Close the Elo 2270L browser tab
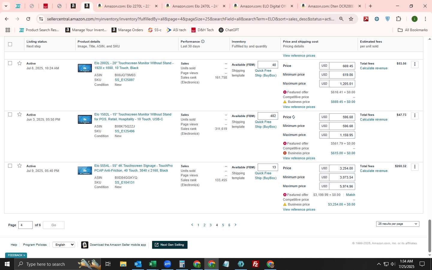 pos(156,6)
